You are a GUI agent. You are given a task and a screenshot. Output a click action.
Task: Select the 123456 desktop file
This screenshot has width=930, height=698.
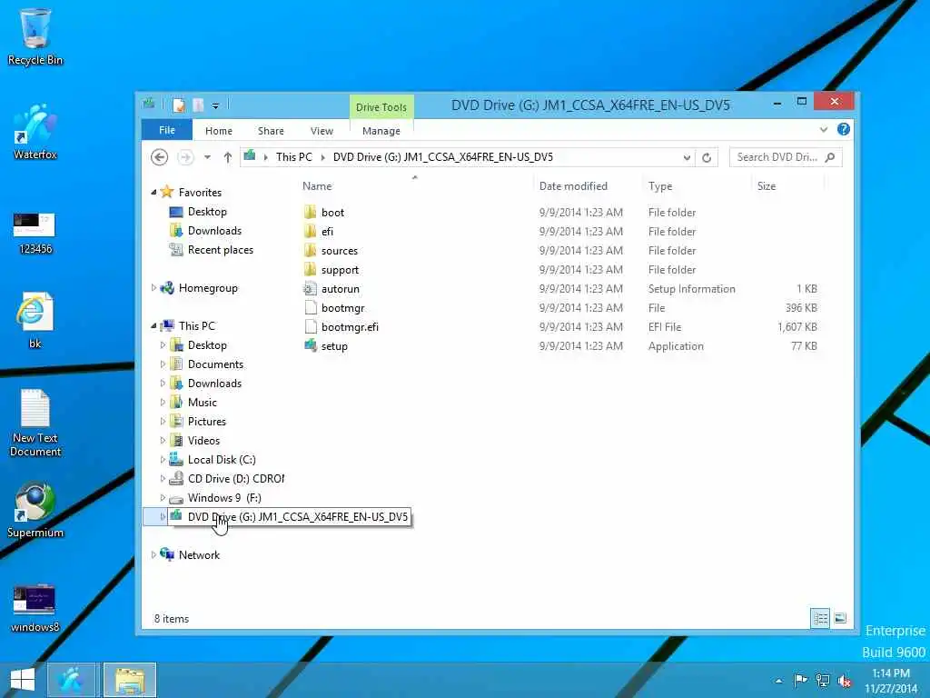[35, 234]
